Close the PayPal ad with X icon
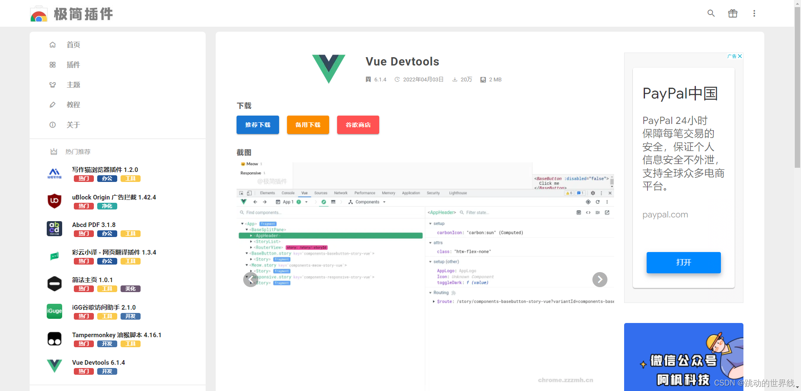Viewport: 801px width, 391px height. point(740,56)
